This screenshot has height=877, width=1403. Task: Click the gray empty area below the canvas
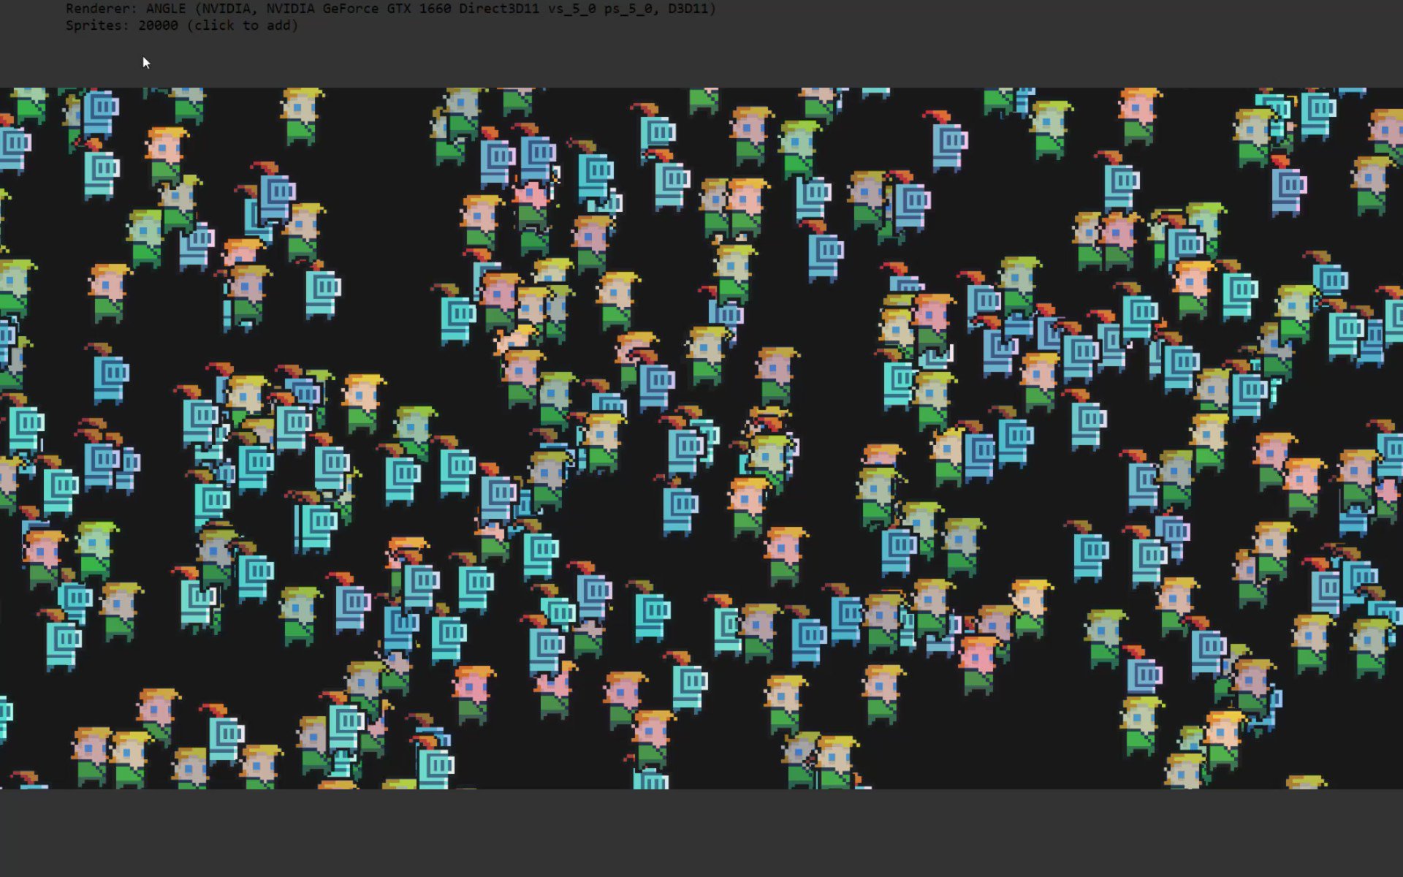point(701,833)
